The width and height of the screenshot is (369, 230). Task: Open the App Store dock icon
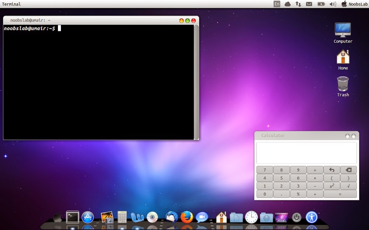[88, 217]
